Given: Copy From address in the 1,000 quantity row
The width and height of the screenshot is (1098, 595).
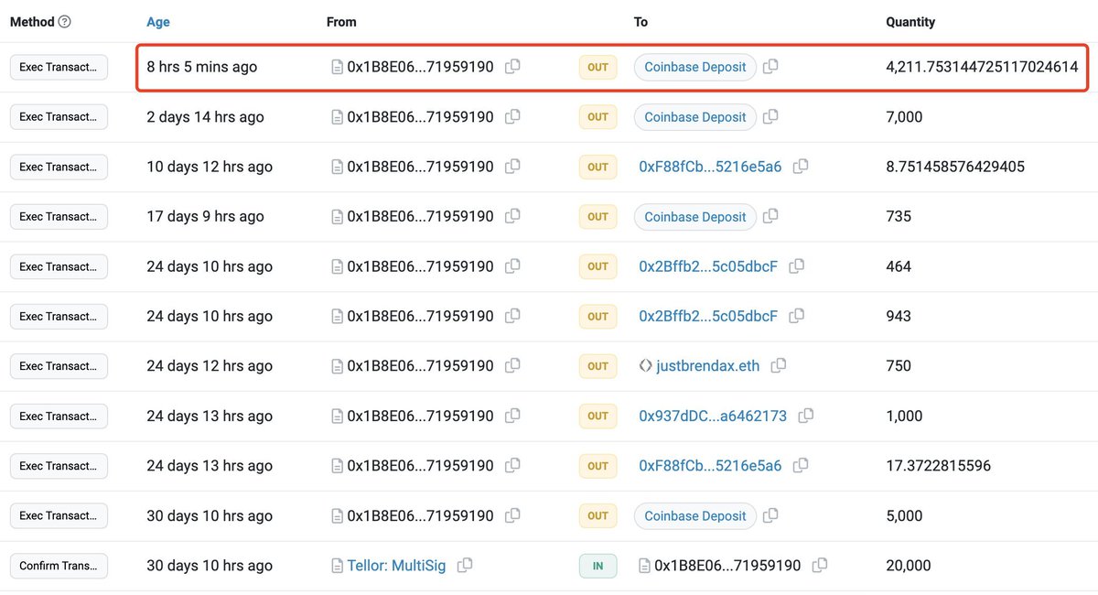Looking at the screenshot, I should (512, 416).
